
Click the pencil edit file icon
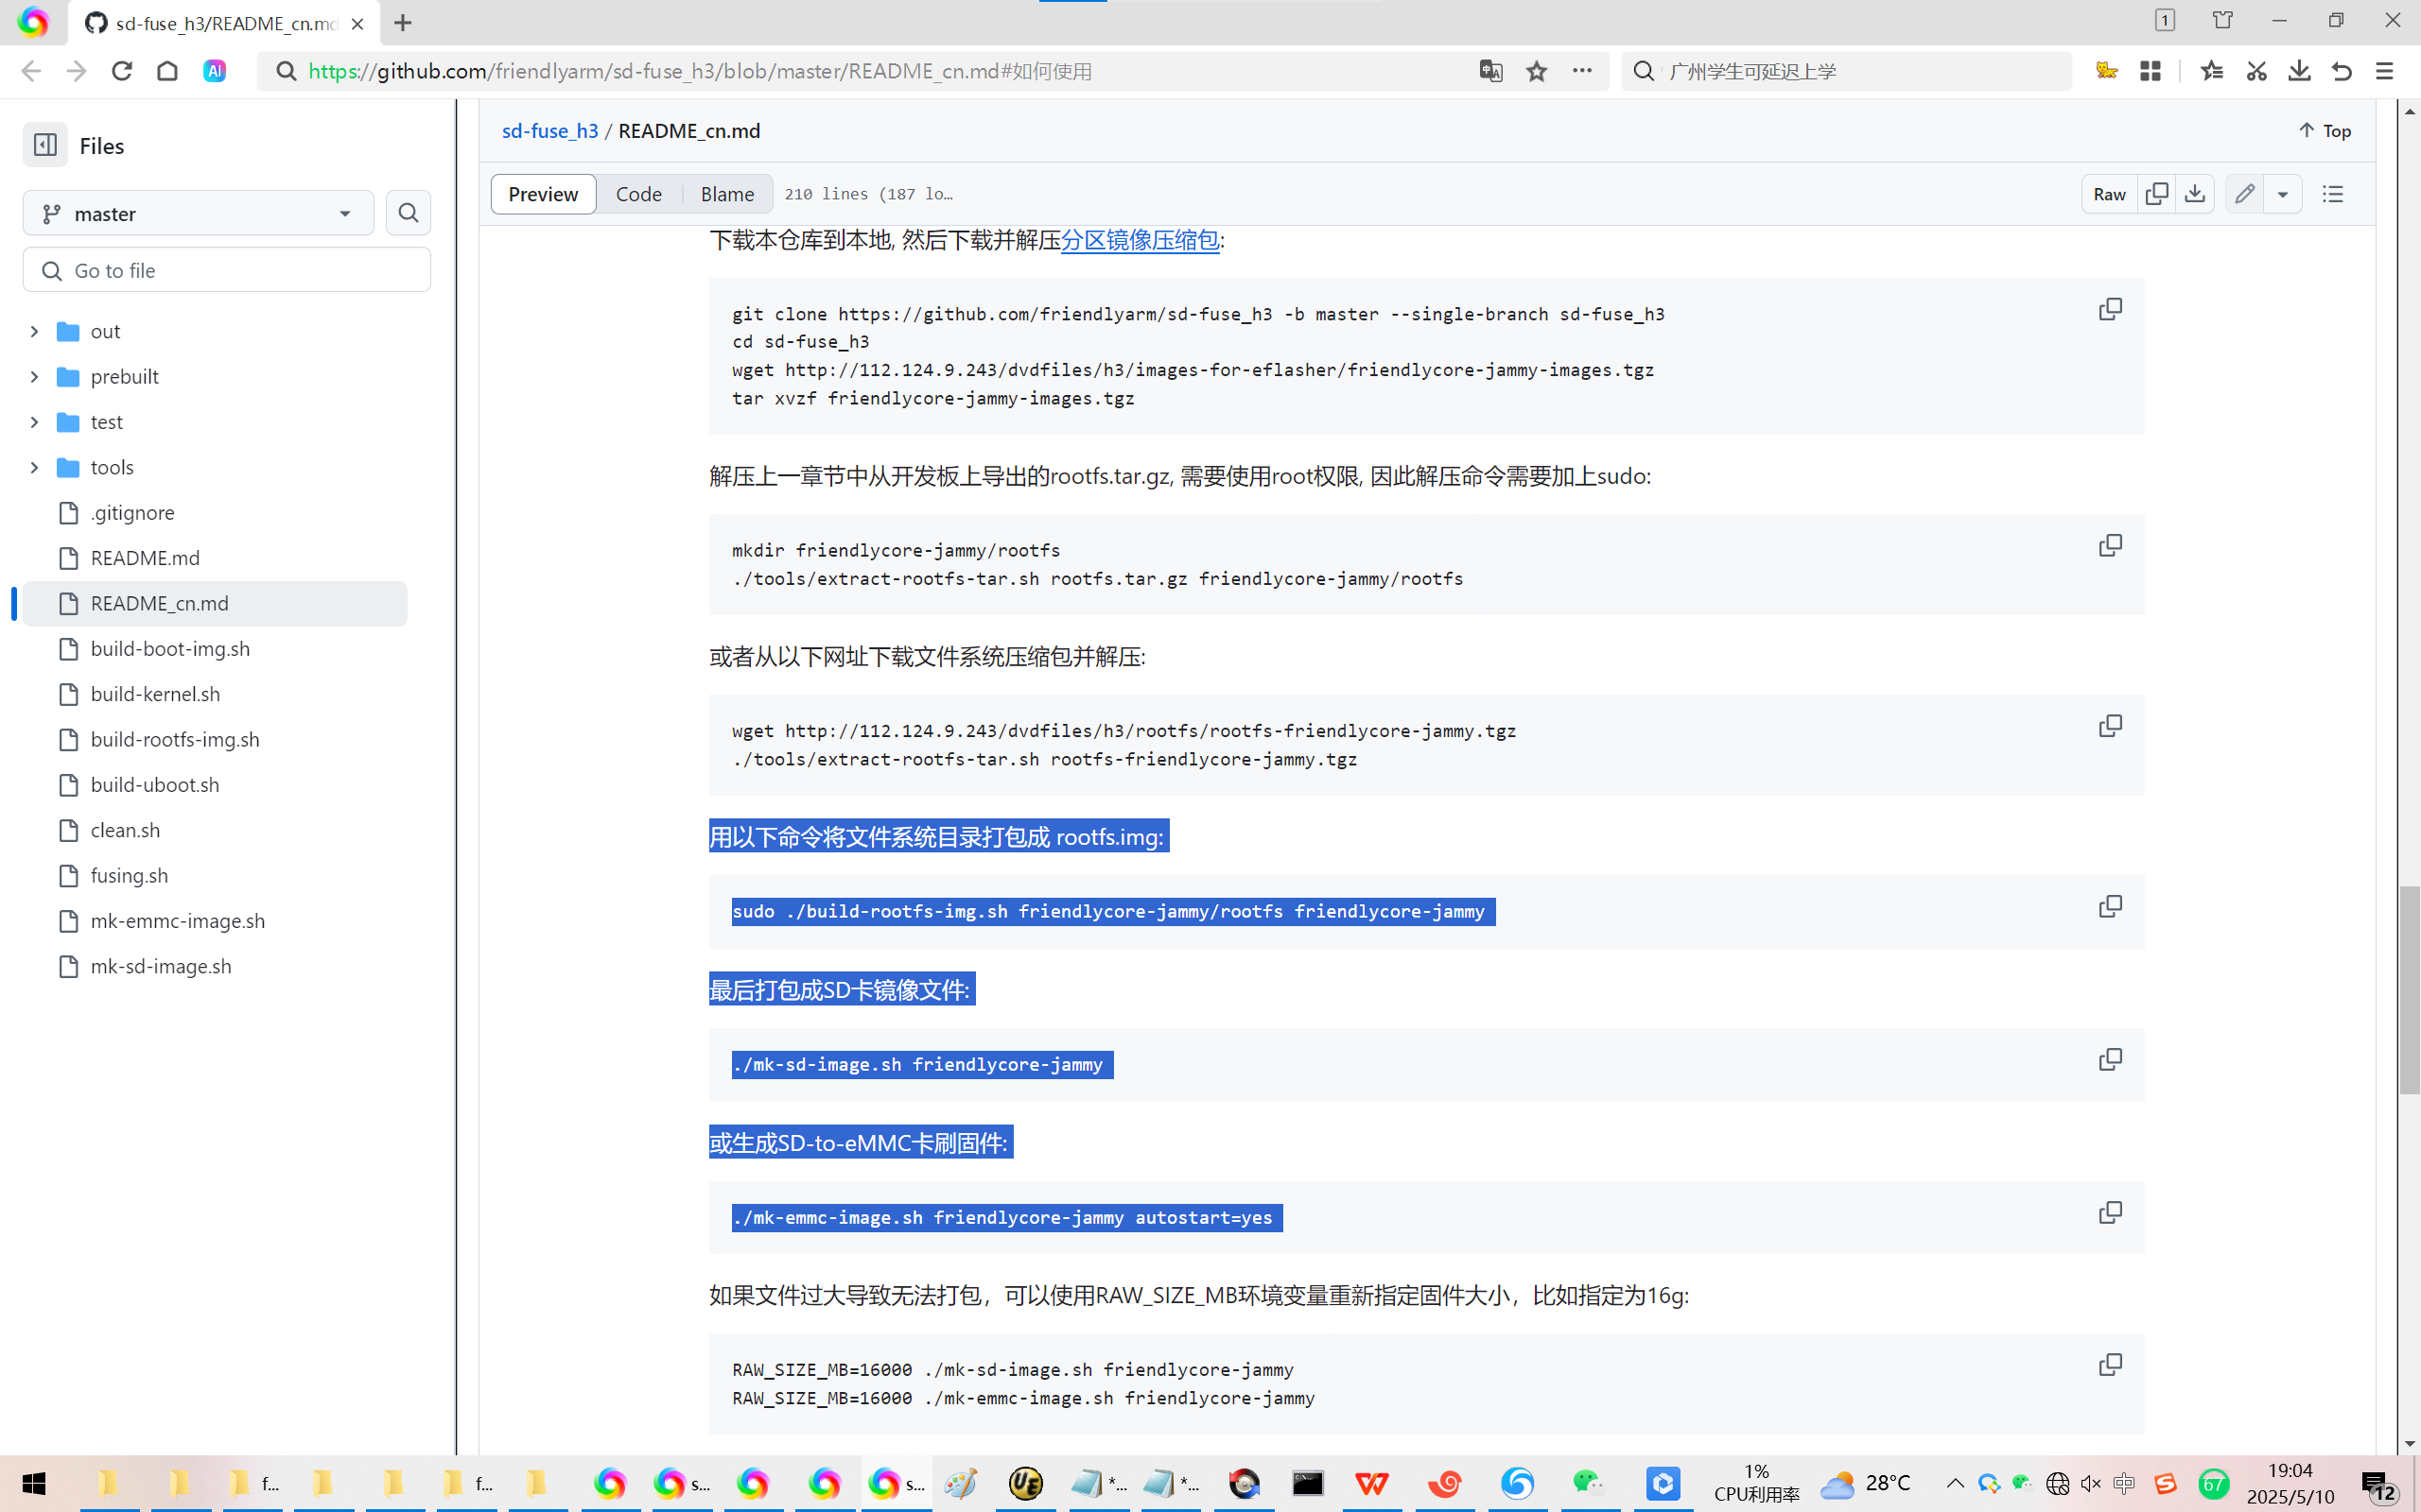point(2245,194)
